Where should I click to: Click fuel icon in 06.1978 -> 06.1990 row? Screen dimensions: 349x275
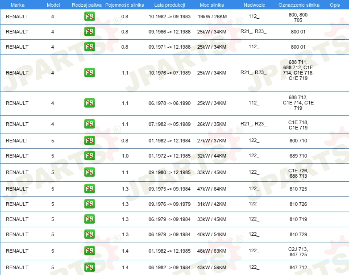89,103
